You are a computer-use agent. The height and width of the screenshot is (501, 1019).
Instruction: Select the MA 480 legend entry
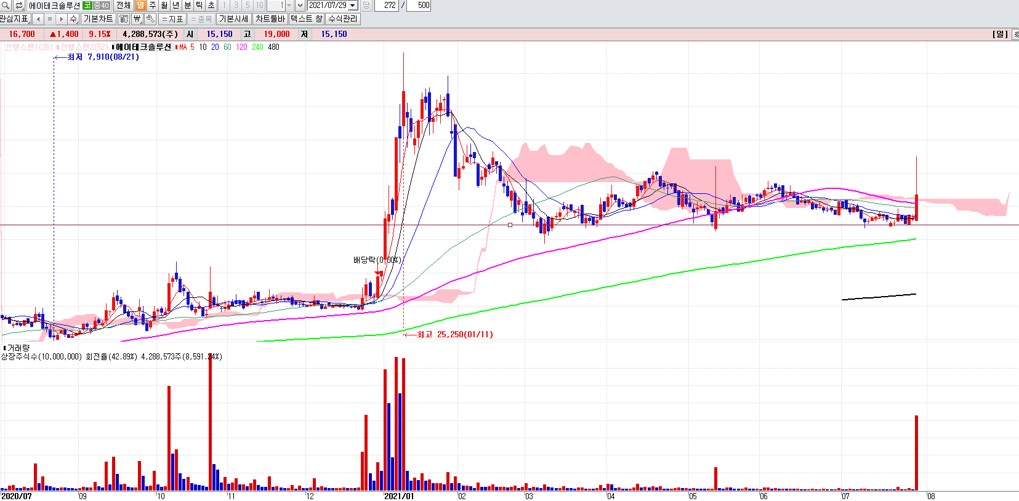tap(273, 47)
